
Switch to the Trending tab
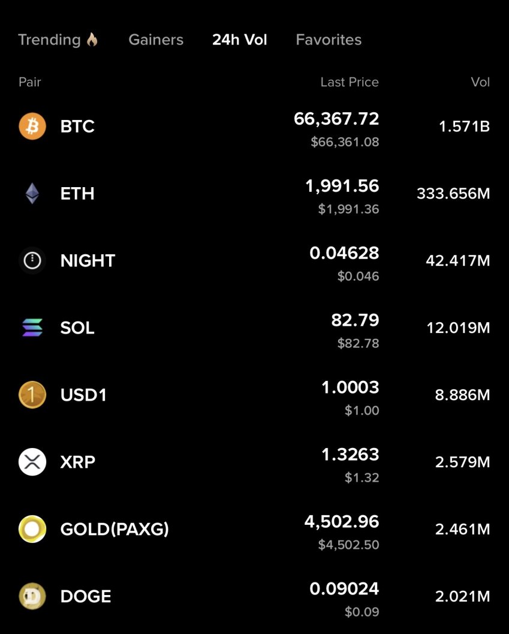pyautogui.click(x=58, y=40)
